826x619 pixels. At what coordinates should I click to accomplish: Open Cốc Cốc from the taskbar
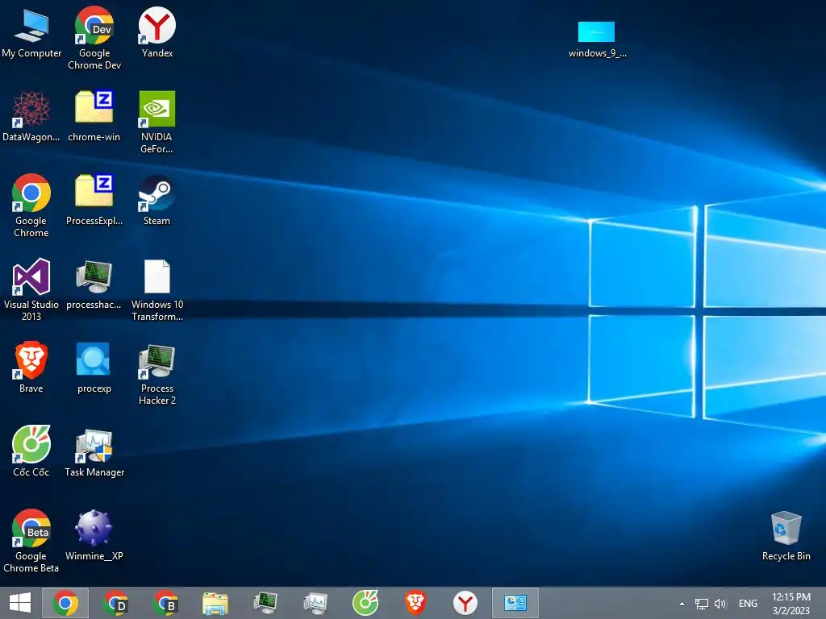365,603
